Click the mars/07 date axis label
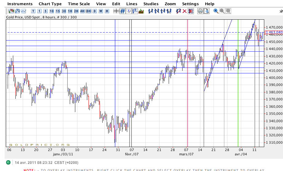 [x=186, y=154]
